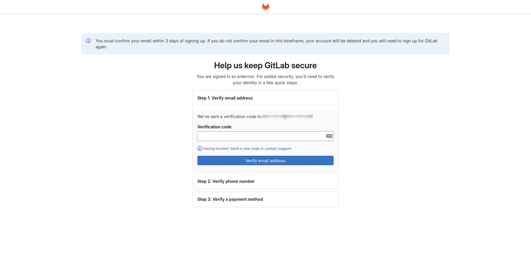Open the contact support link
This screenshot has height=265, width=531.
278,149
